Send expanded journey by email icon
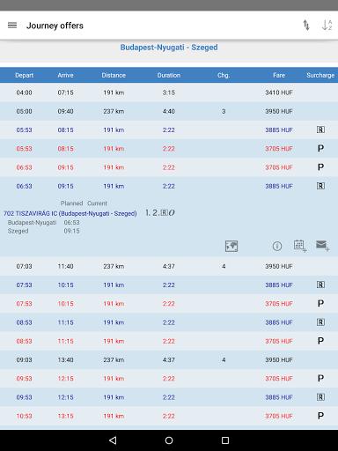Image resolution: width=338 pixels, height=451 pixels. (x=322, y=246)
